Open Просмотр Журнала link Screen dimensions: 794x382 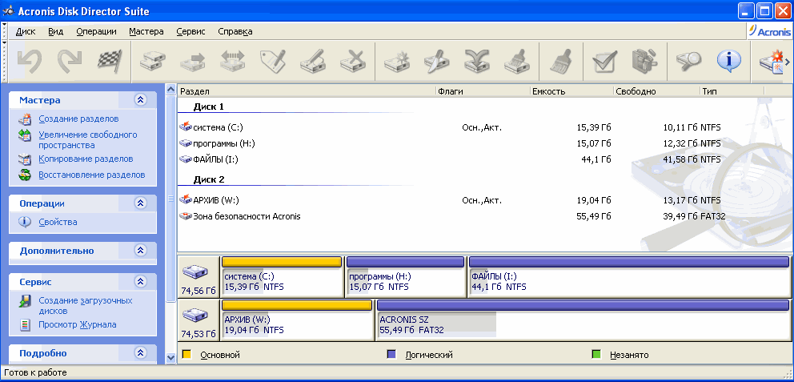coord(78,325)
